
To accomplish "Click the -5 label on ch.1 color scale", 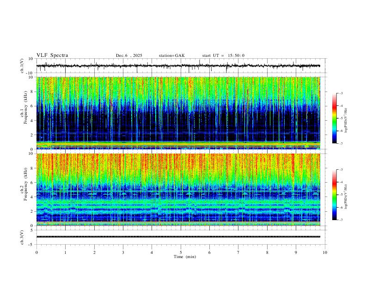I will pyautogui.click(x=341, y=118).
